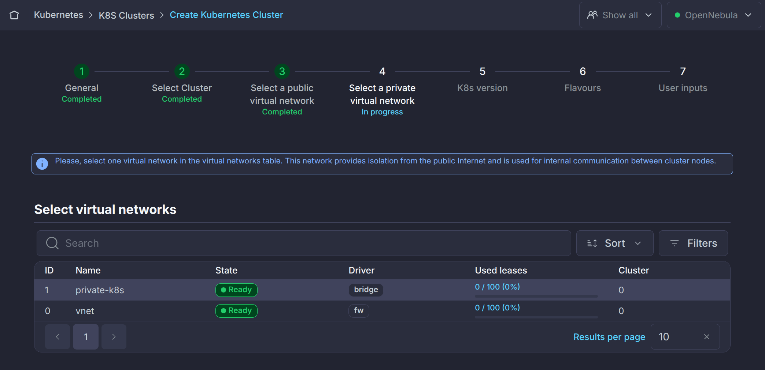This screenshot has width=765, height=370.
Task: Open the Filters panel
Action: tap(693, 243)
